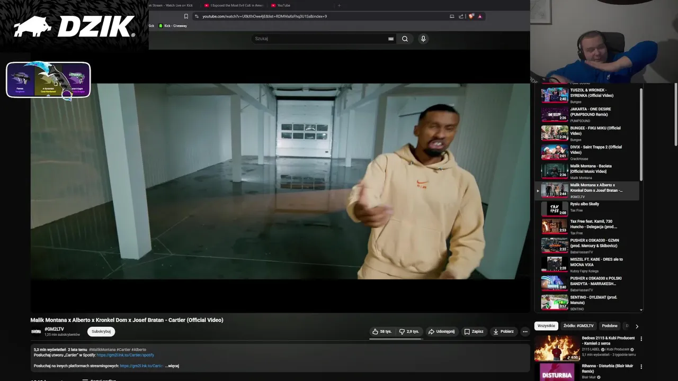Play DIVIX - Saint Trappa 2 from playlist
This screenshot has width=678, height=381.
click(x=590, y=152)
